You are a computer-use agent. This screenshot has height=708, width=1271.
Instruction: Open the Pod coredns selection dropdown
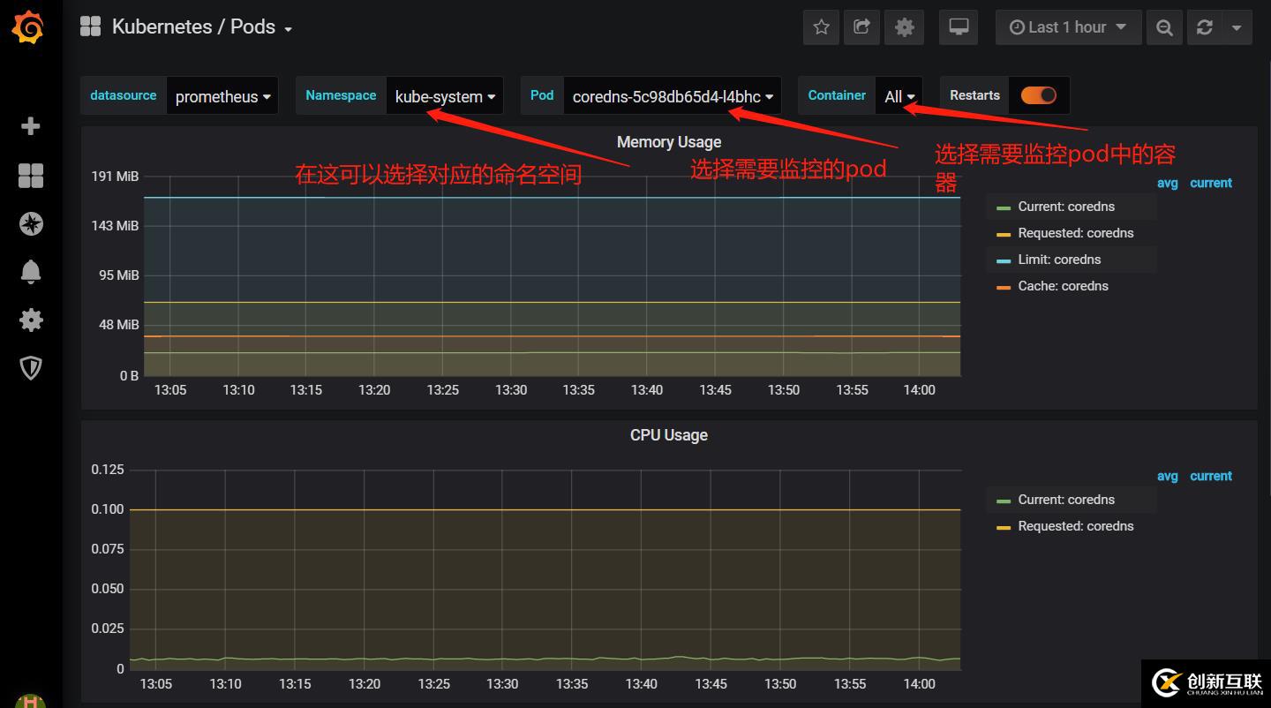click(x=673, y=96)
